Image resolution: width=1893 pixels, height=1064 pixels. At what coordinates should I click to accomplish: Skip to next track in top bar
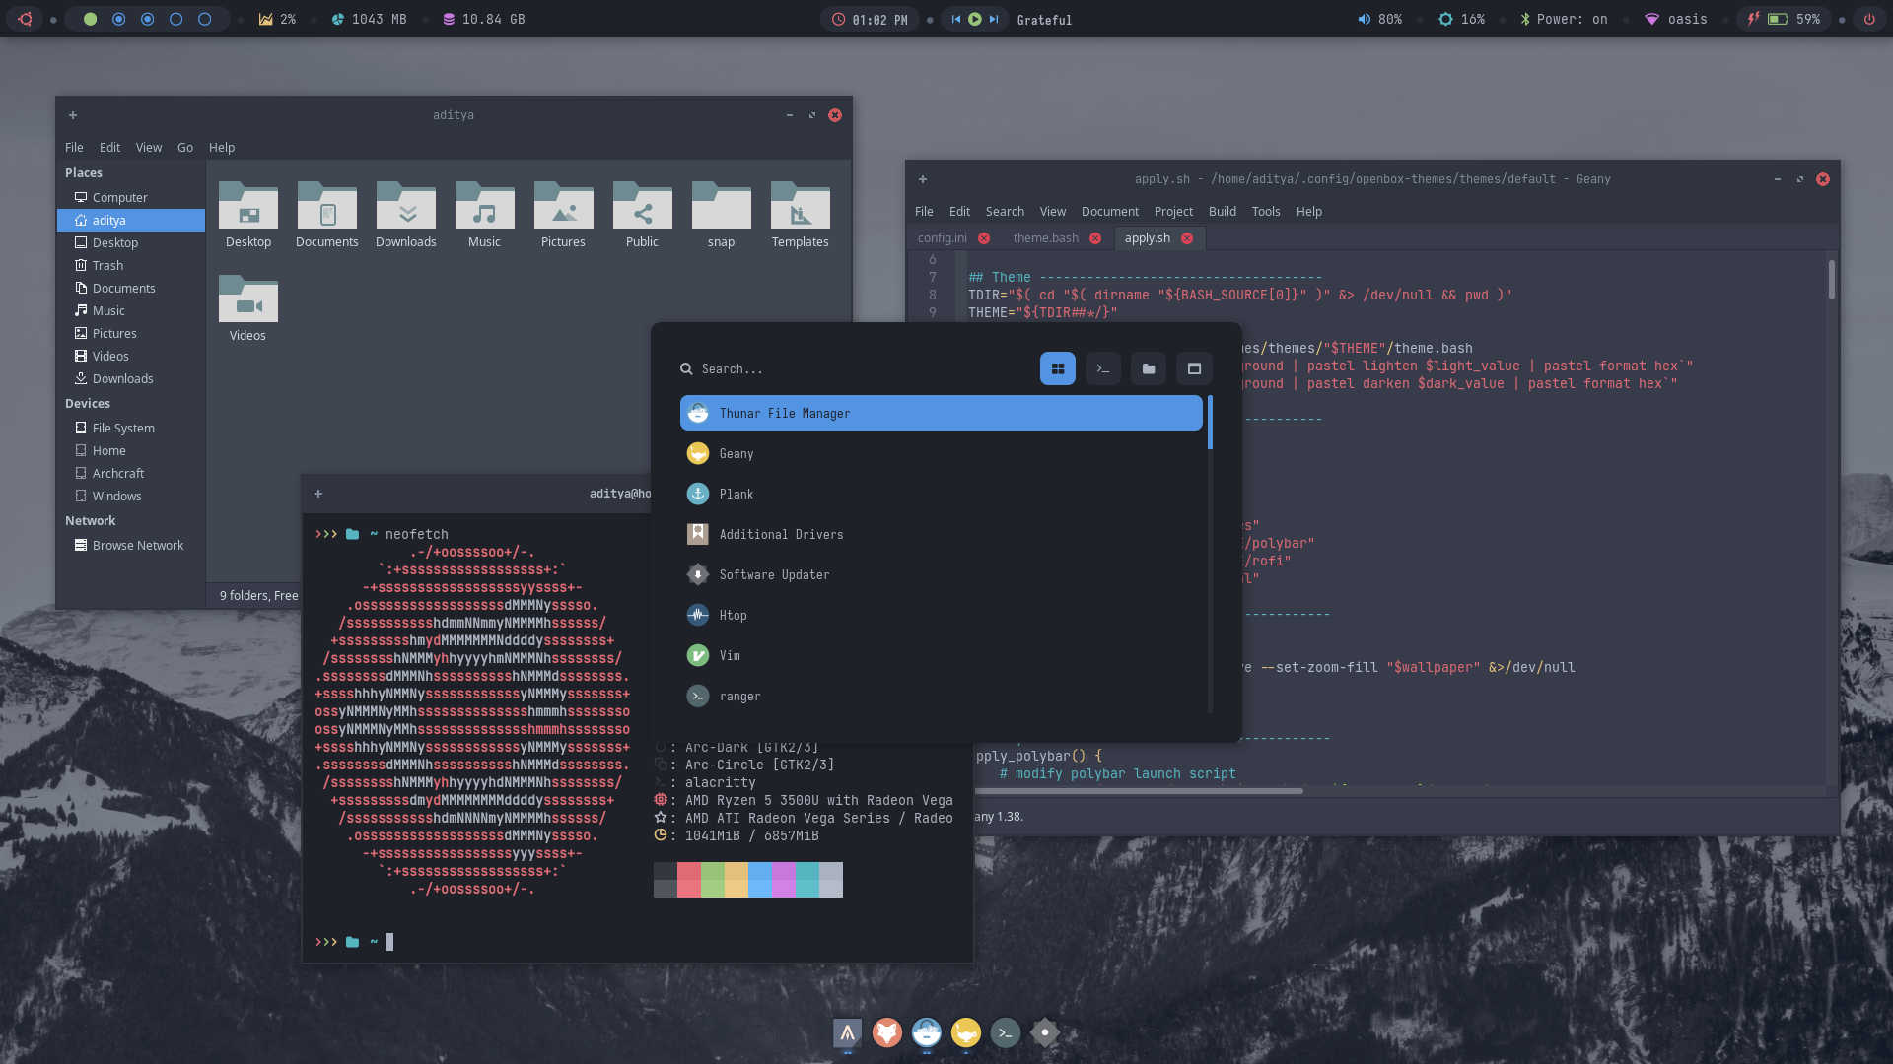(x=994, y=19)
